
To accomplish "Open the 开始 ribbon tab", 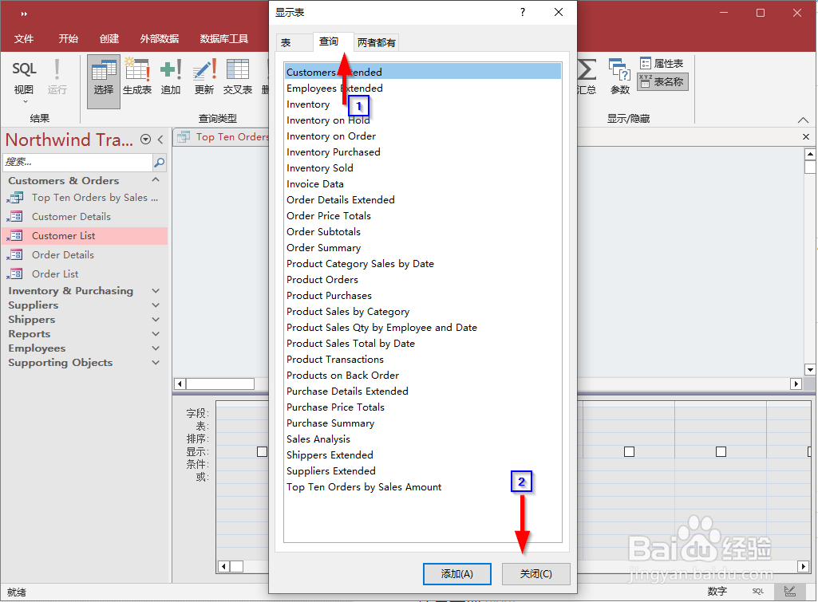I will click(69, 39).
